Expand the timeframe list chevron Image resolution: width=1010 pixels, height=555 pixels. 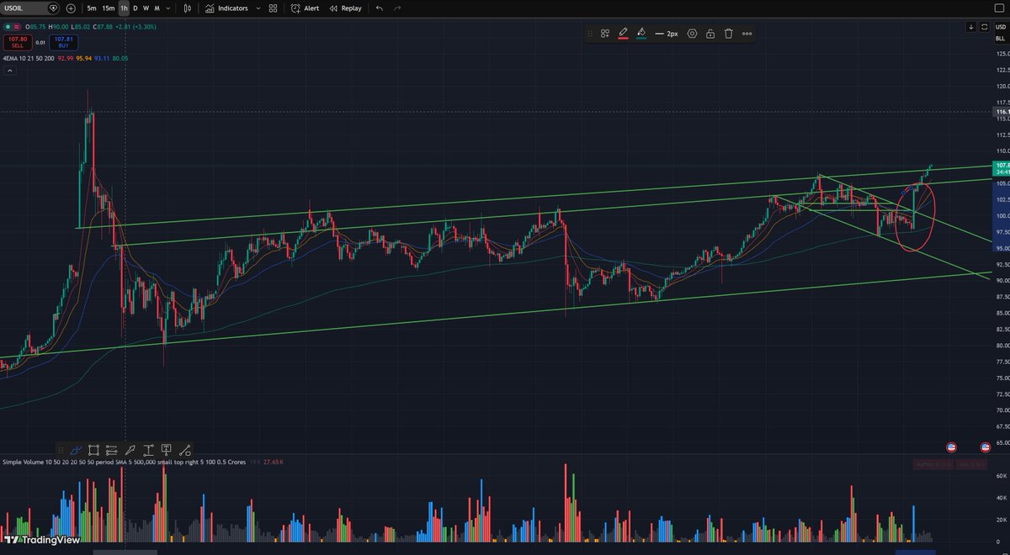pyautogui.click(x=168, y=8)
